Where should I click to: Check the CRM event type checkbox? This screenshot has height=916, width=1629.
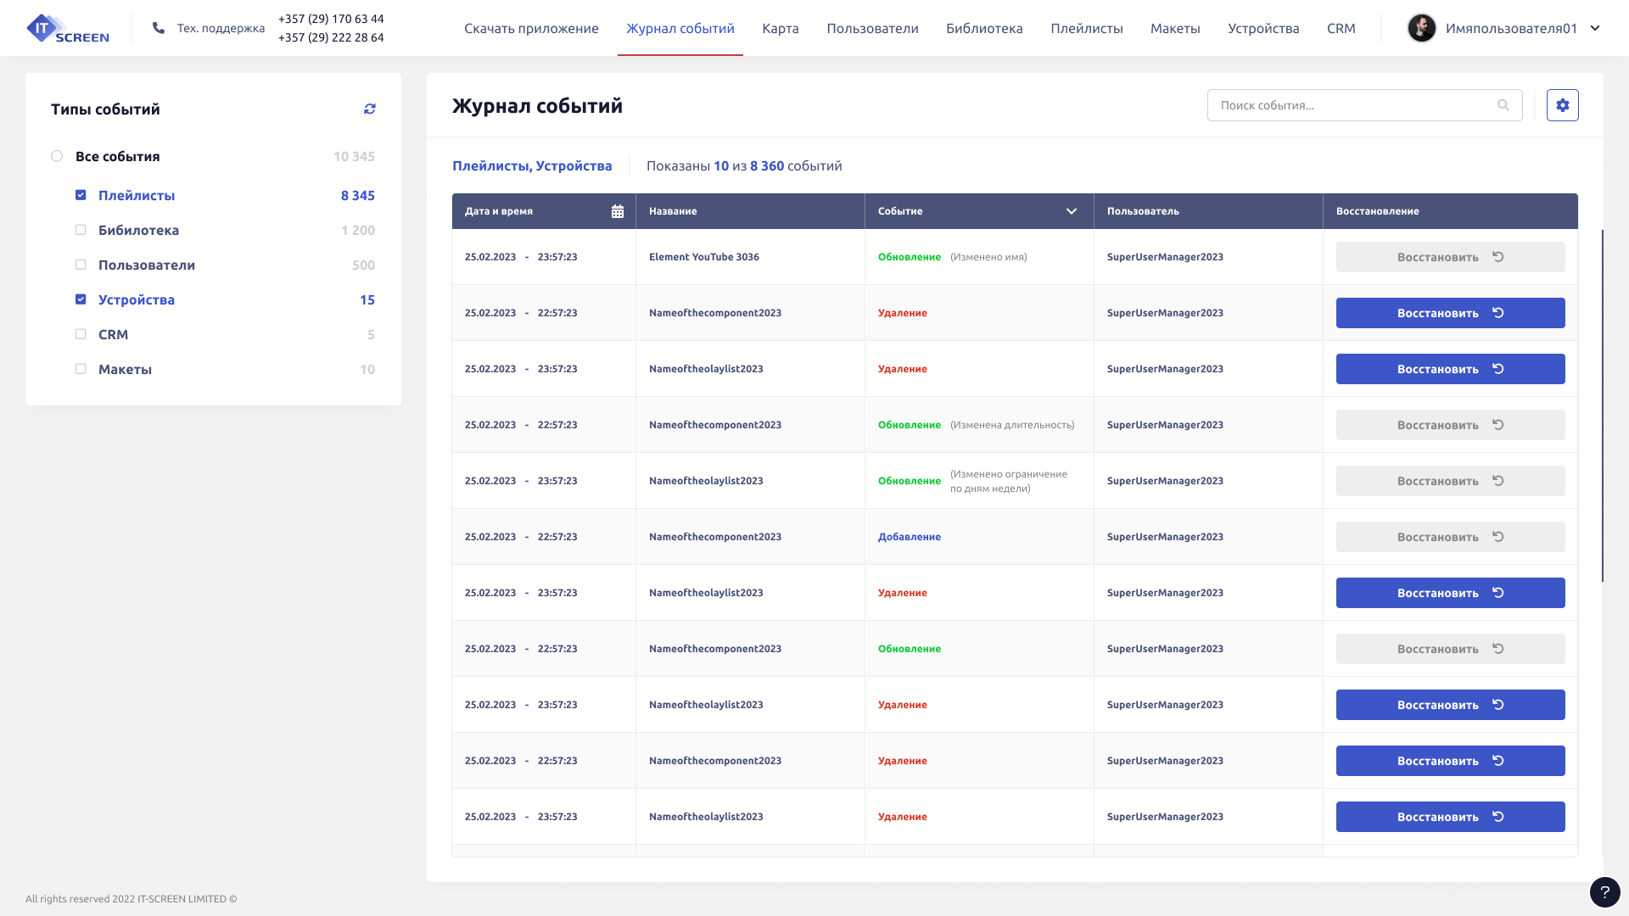point(81,334)
